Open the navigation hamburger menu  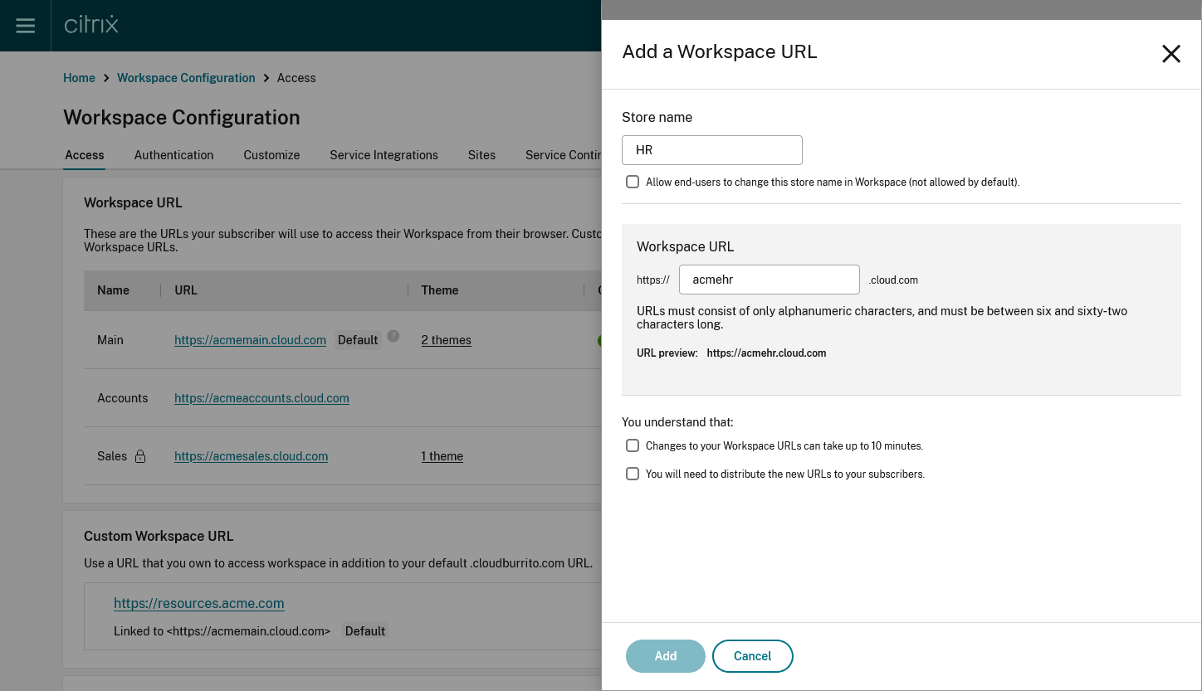click(24, 25)
